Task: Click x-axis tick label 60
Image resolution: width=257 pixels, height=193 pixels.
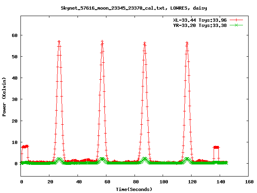Action: (107, 182)
